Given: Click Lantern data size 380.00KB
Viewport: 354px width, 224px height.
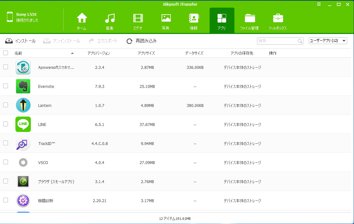Looking at the screenshot, I should [195, 106].
